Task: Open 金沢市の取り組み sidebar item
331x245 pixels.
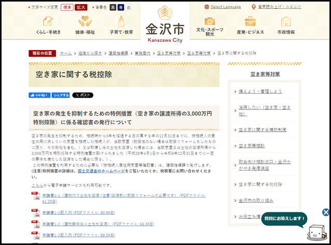Action: tap(256, 200)
